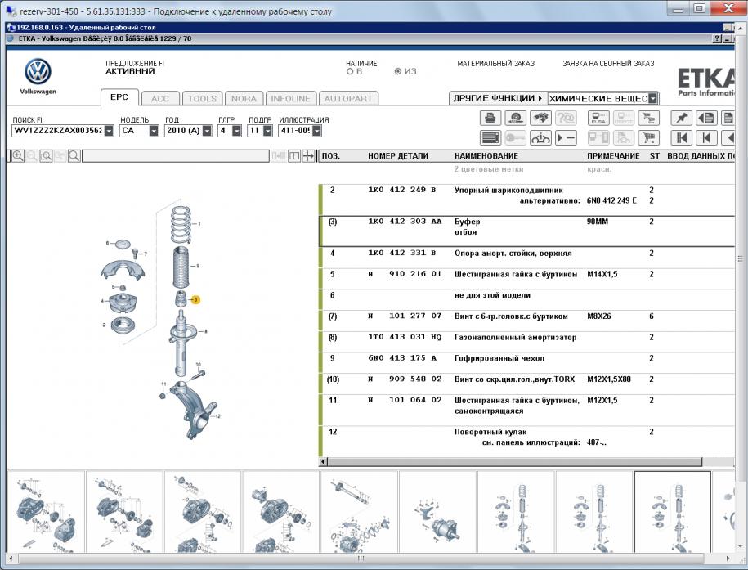
Task: Click the single shopping cart icon
Action: click(x=649, y=138)
